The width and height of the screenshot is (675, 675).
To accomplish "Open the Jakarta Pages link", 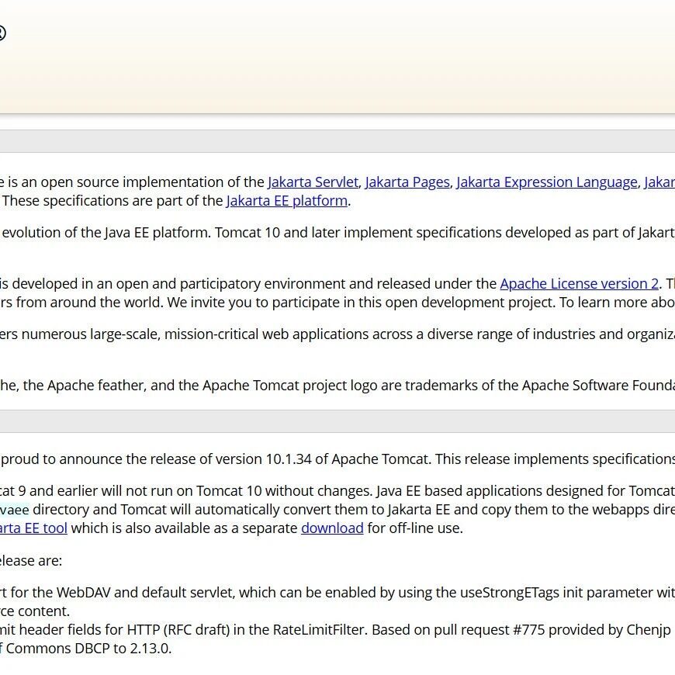I will (407, 182).
